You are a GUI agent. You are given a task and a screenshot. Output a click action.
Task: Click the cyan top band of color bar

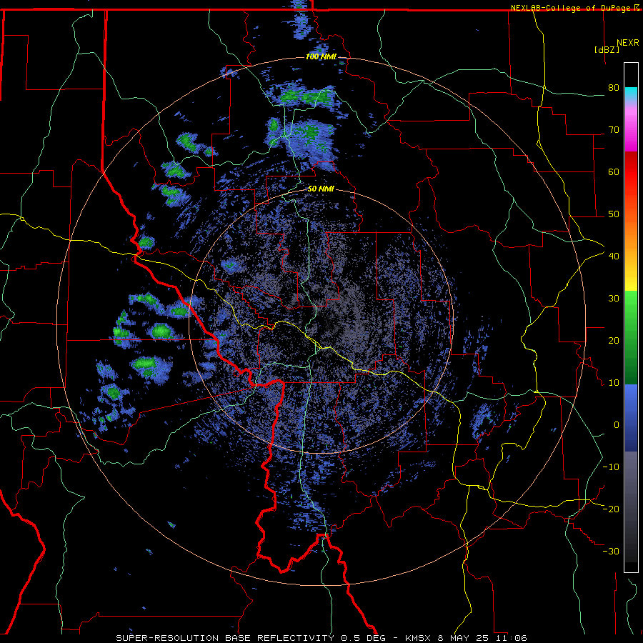pos(631,94)
